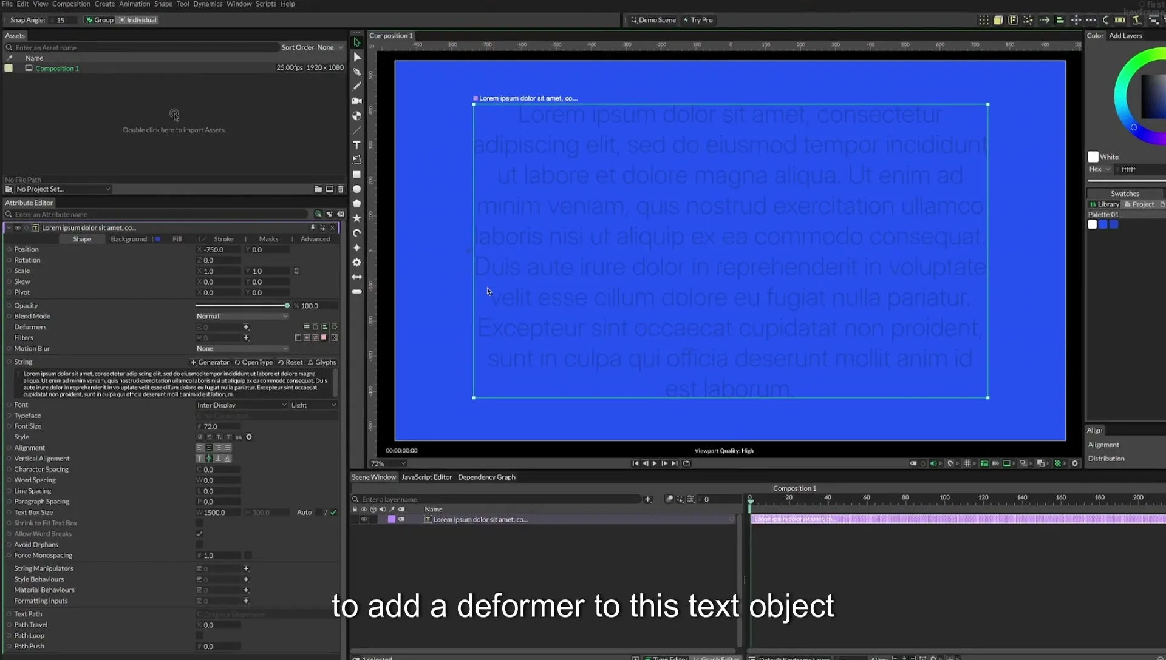
Task: Select the Pen tool in the toolbox
Action: tap(357, 72)
